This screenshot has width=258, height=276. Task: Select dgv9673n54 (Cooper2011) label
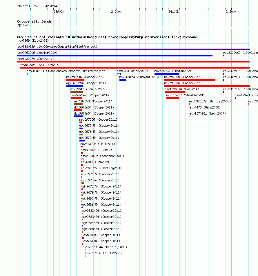tap(94, 107)
